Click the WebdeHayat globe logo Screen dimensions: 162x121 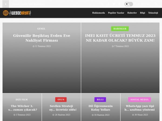[x=17, y=13]
